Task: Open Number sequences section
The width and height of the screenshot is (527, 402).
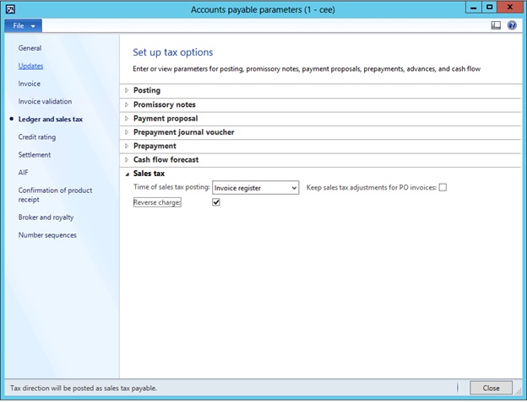Action: [x=47, y=235]
